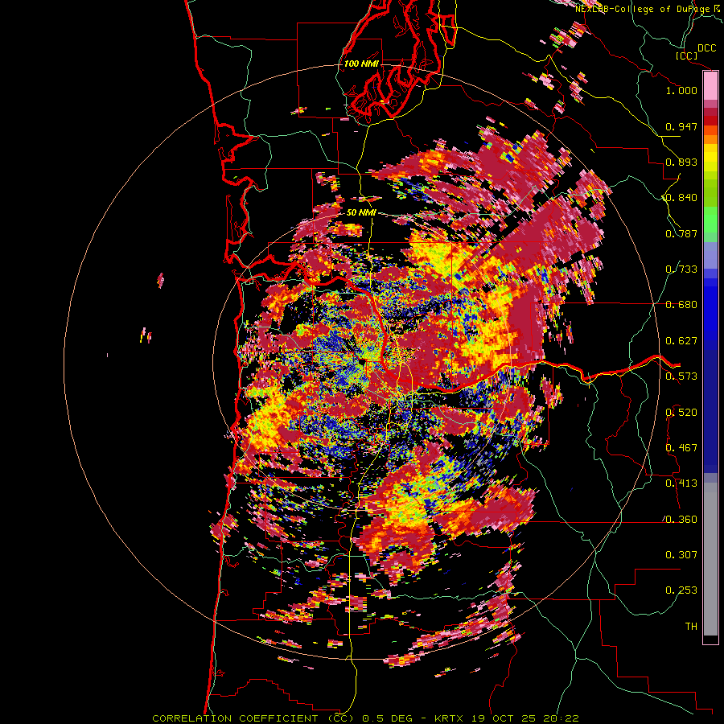Click the 0.520 legend value
The width and height of the screenshot is (724, 724).
[681, 413]
